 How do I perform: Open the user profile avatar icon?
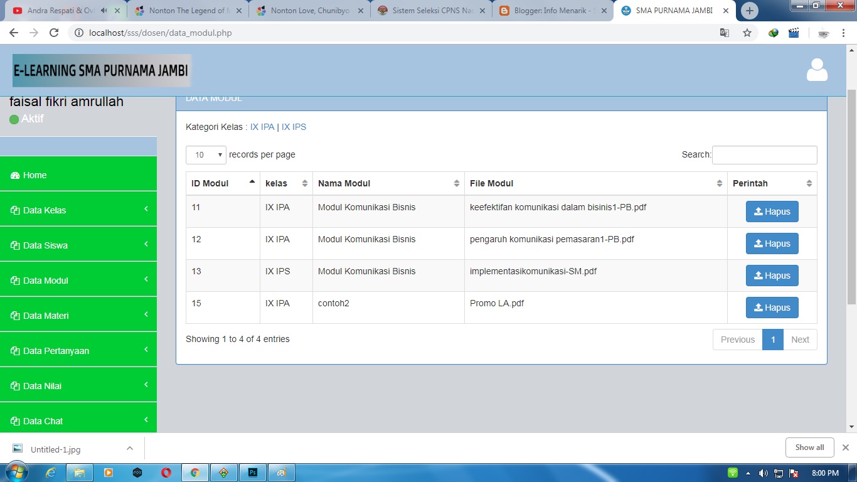(x=817, y=70)
